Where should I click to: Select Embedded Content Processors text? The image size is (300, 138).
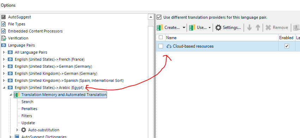click(x=36, y=31)
